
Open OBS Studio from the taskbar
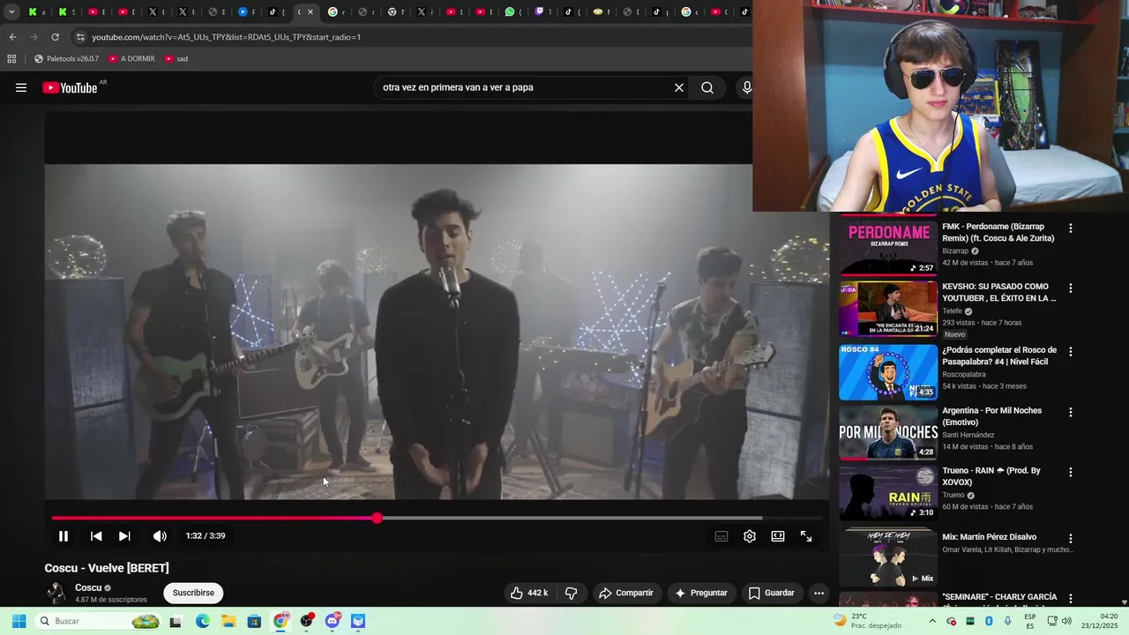click(x=306, y=621)
